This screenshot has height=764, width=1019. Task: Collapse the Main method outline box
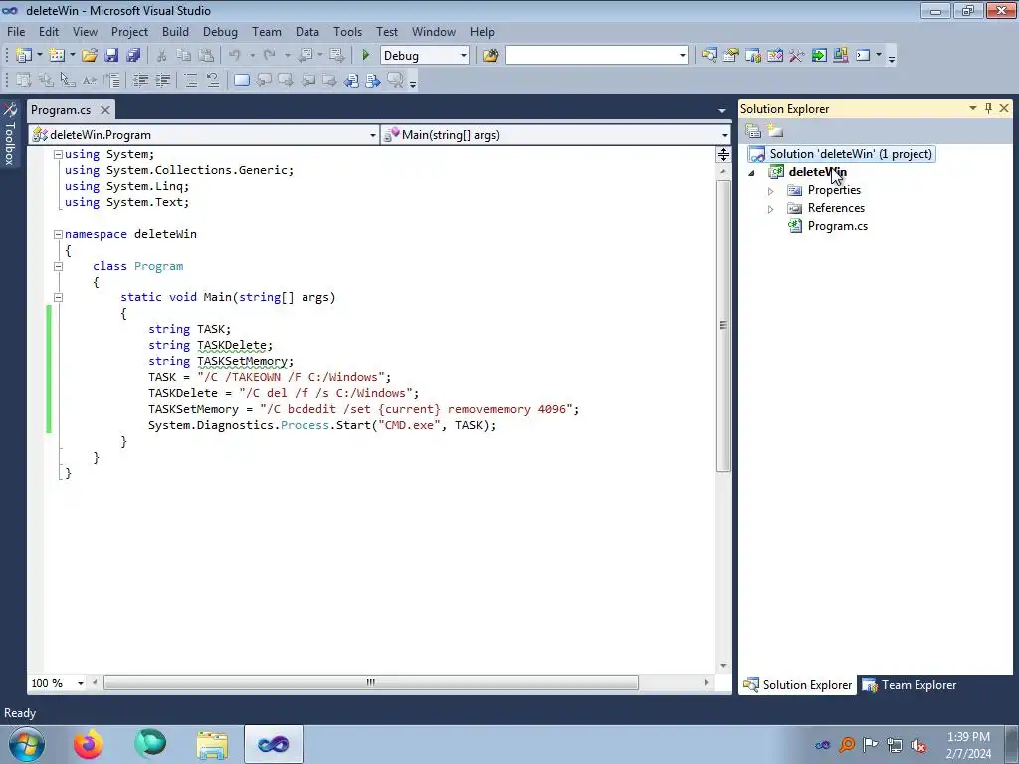click(x=58, y=297)
